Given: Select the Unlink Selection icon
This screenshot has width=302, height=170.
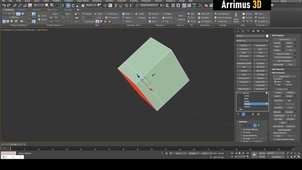Looking at the screenshot, I should point(20,6).
